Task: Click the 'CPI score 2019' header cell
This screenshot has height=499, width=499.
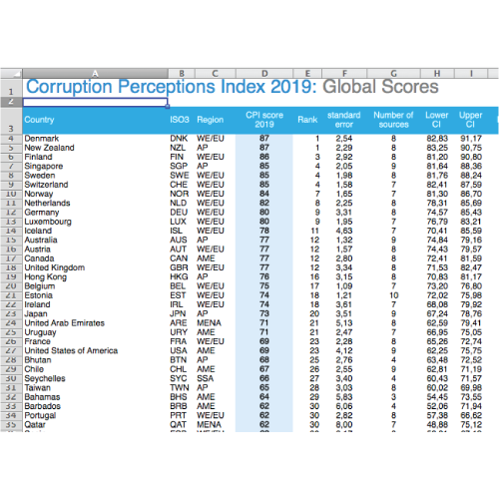Action: (x=264, y=120)
